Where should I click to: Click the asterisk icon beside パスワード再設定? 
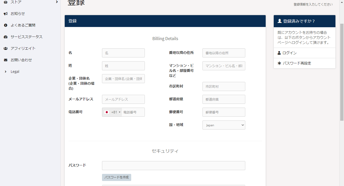click(279, 63)
